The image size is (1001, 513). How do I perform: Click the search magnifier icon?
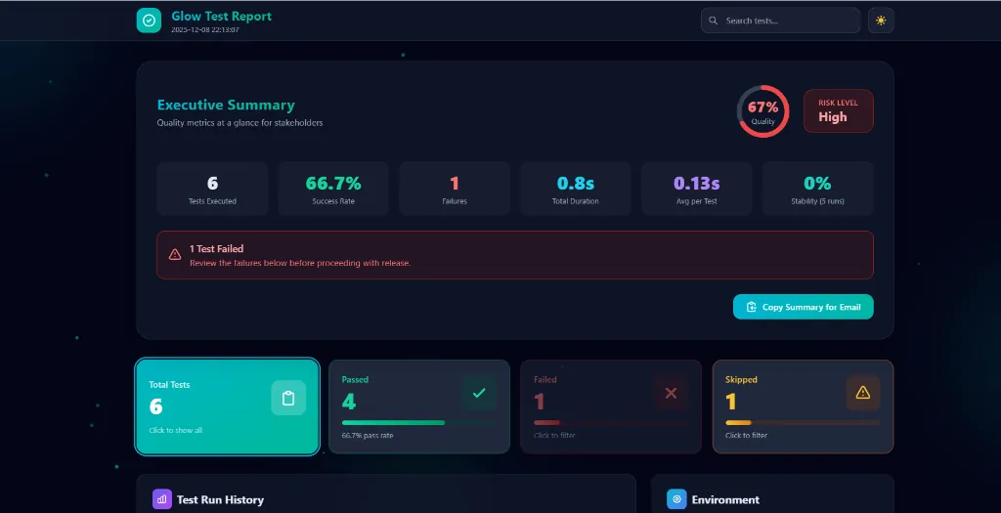point(713,21)
